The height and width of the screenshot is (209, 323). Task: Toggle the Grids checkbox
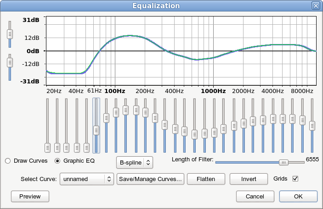[x=295, y=179]
